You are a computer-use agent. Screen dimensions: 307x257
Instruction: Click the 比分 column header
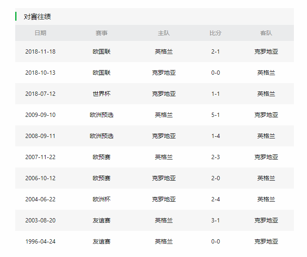(x=215, y=33)
